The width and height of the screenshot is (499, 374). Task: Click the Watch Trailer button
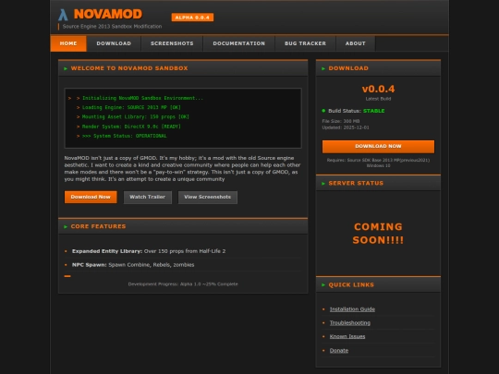(x=147, y=198)
